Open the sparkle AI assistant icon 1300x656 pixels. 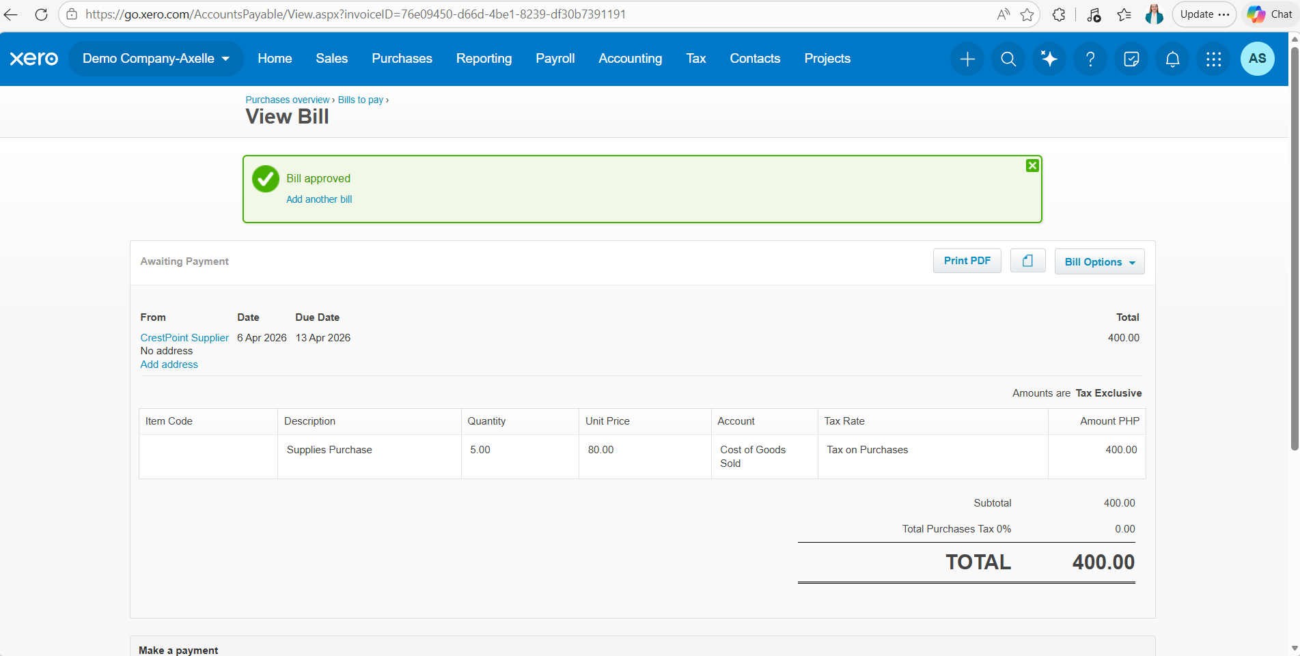[x=1049, y=59]
